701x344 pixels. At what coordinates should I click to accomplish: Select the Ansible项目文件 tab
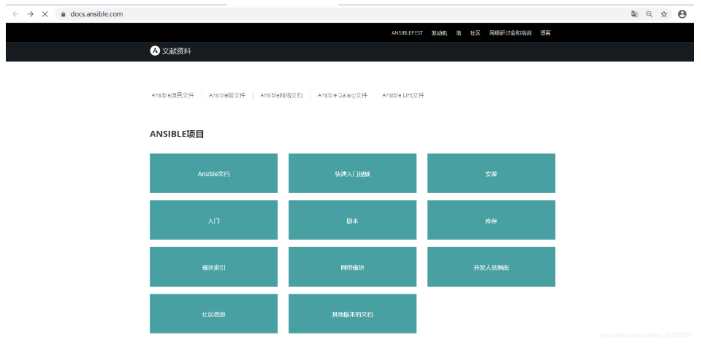[173, 95]
